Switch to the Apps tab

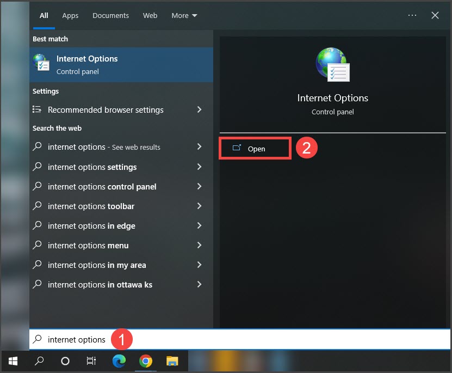pyautogui.click(x=70, y=16)
